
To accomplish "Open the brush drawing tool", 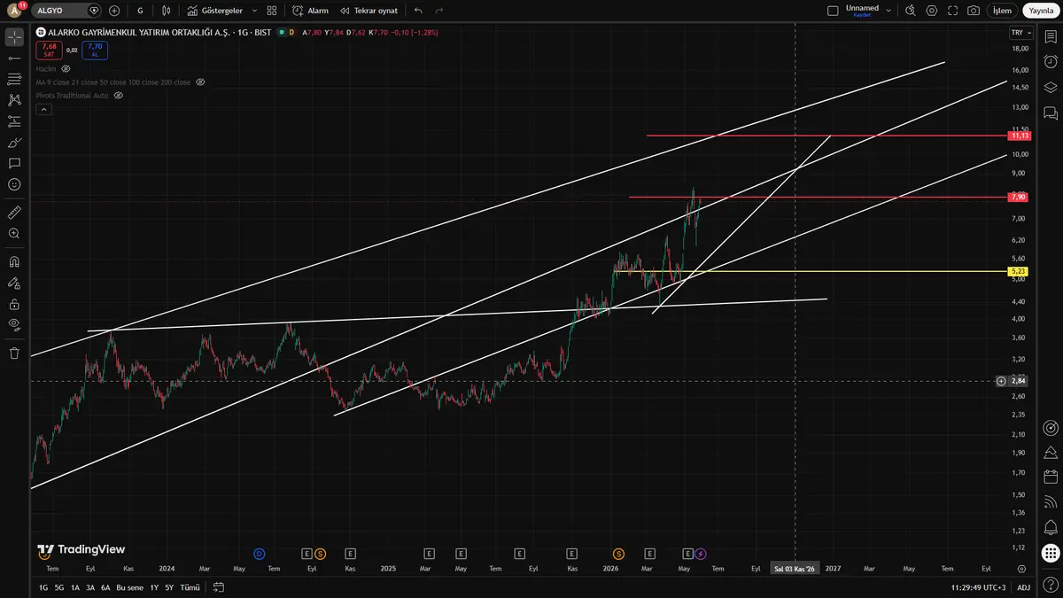I will click(x=14, y=143).
